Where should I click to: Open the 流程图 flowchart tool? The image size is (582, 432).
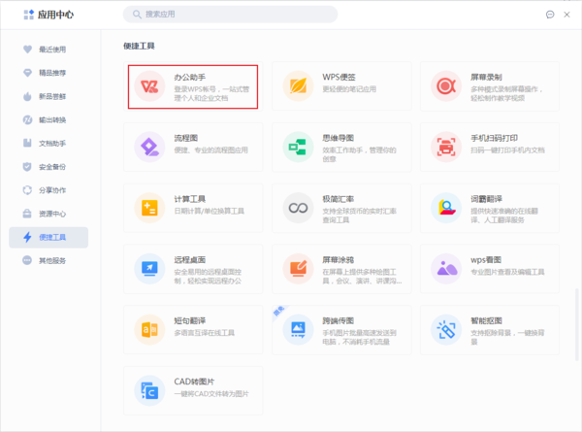coord(149,147)
